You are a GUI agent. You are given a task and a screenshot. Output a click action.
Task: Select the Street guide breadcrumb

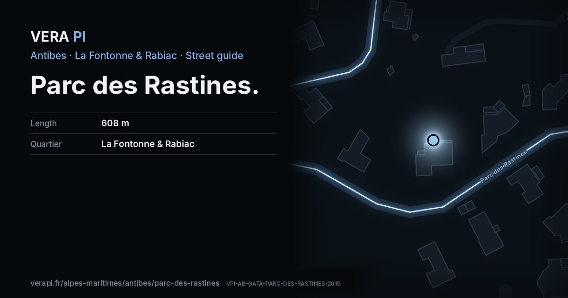pyautogui.click(x=214, y=55)
